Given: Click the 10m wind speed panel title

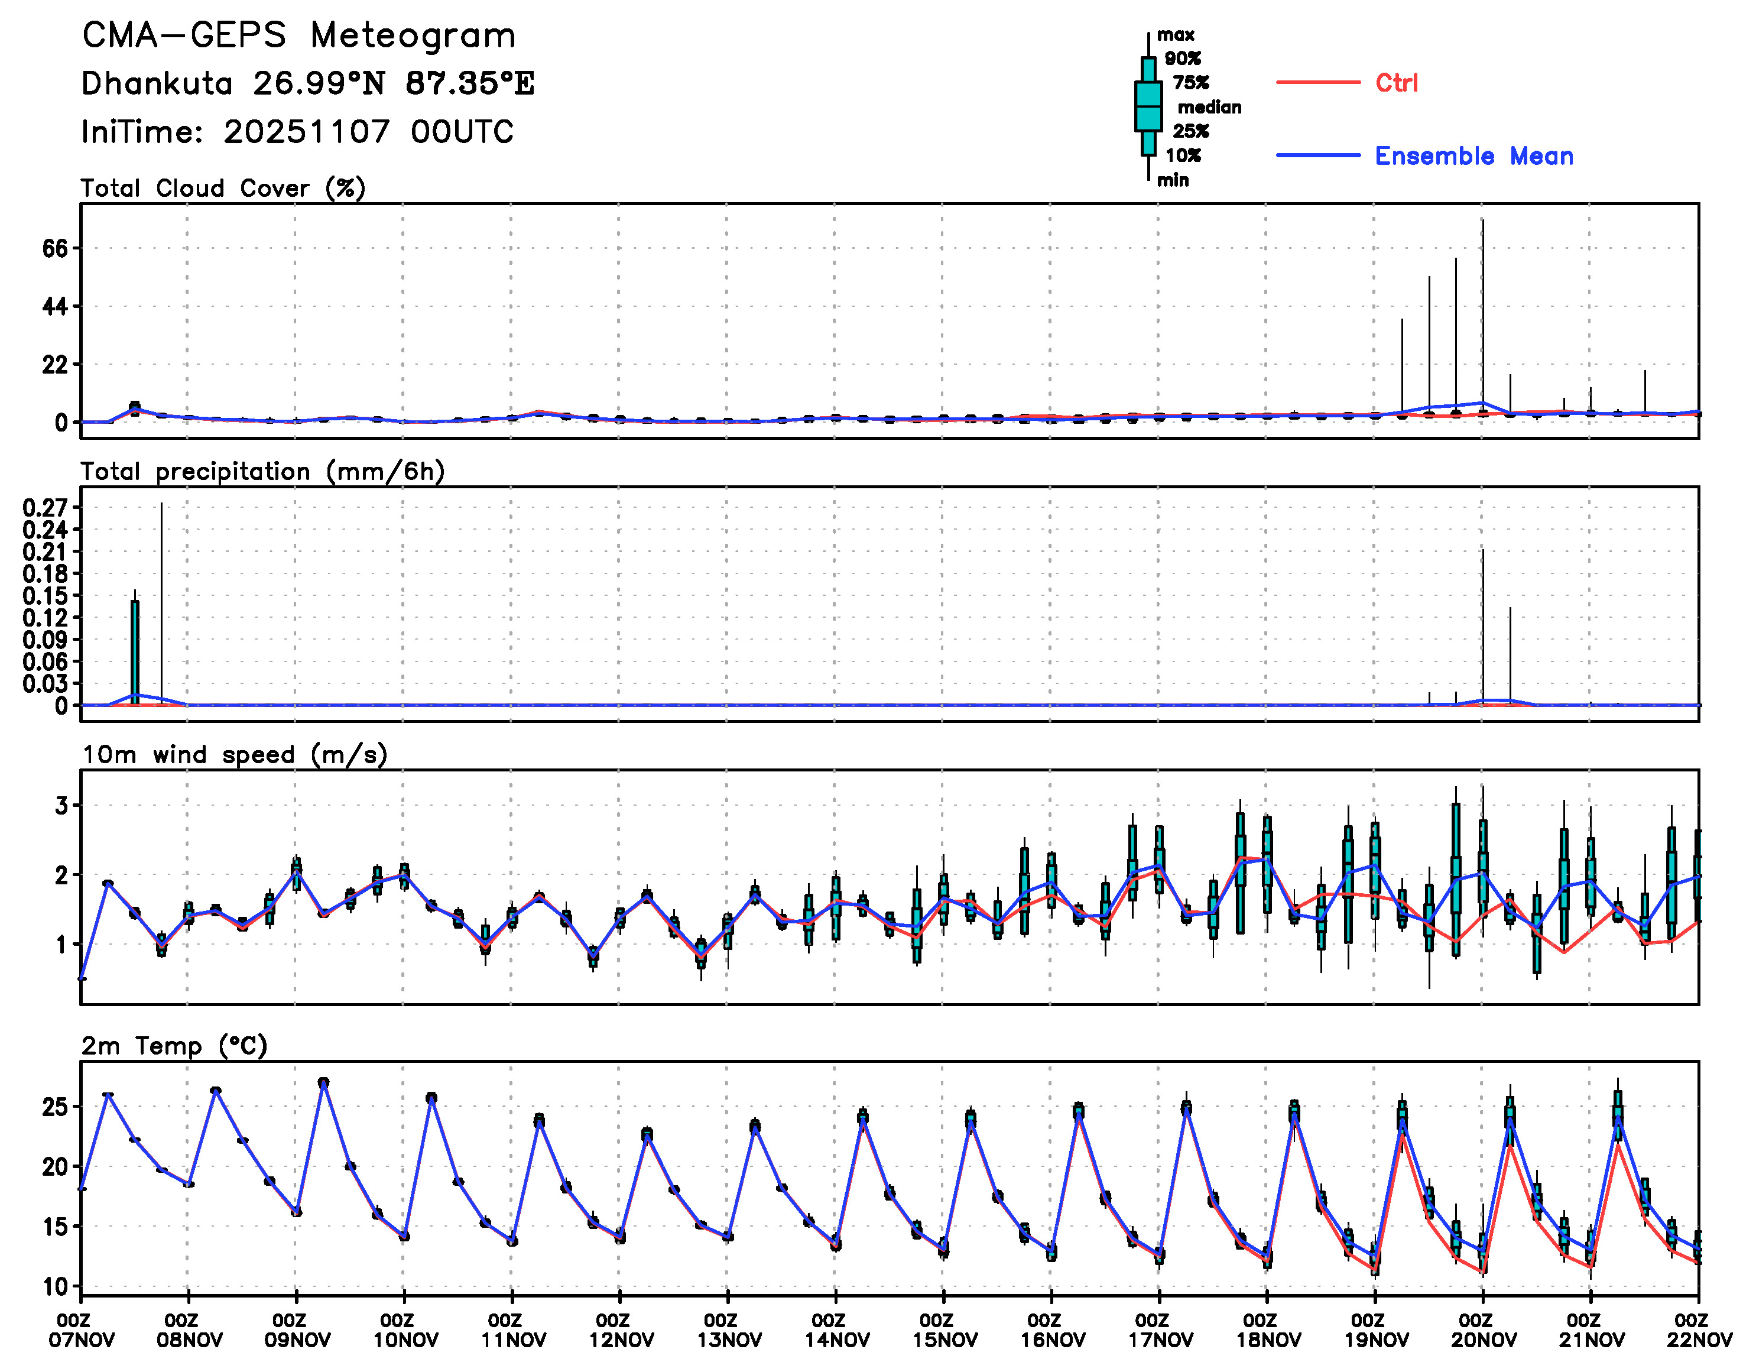Looking at the screenshot, I should [x=235, y=754].
